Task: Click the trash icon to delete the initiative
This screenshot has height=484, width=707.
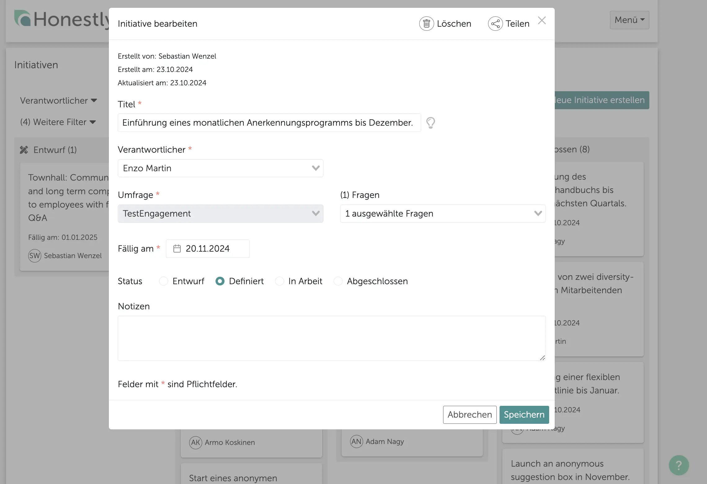Action: pos(426,24)
